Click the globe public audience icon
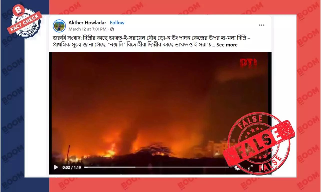The width and height of the screenshot is (321, 192). [112, 29]
